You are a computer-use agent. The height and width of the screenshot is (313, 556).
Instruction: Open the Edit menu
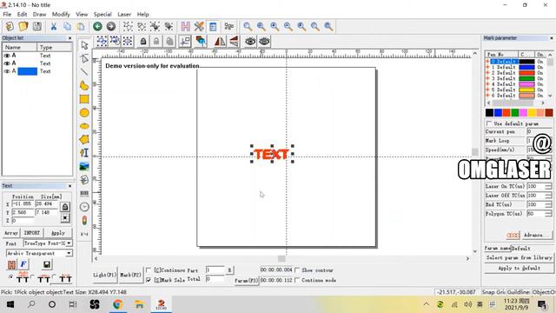click(x=22, y=14)
